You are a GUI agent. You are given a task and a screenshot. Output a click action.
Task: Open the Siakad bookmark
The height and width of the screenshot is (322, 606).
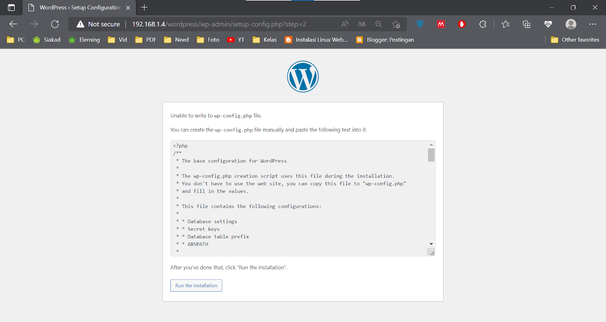point(47,40)
